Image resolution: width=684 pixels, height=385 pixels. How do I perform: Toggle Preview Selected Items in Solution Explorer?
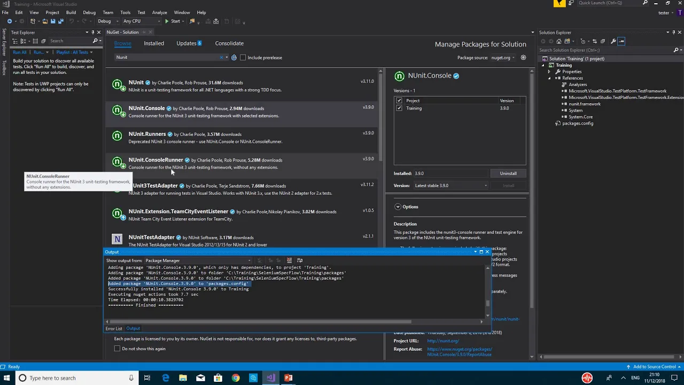pos(621,41)
